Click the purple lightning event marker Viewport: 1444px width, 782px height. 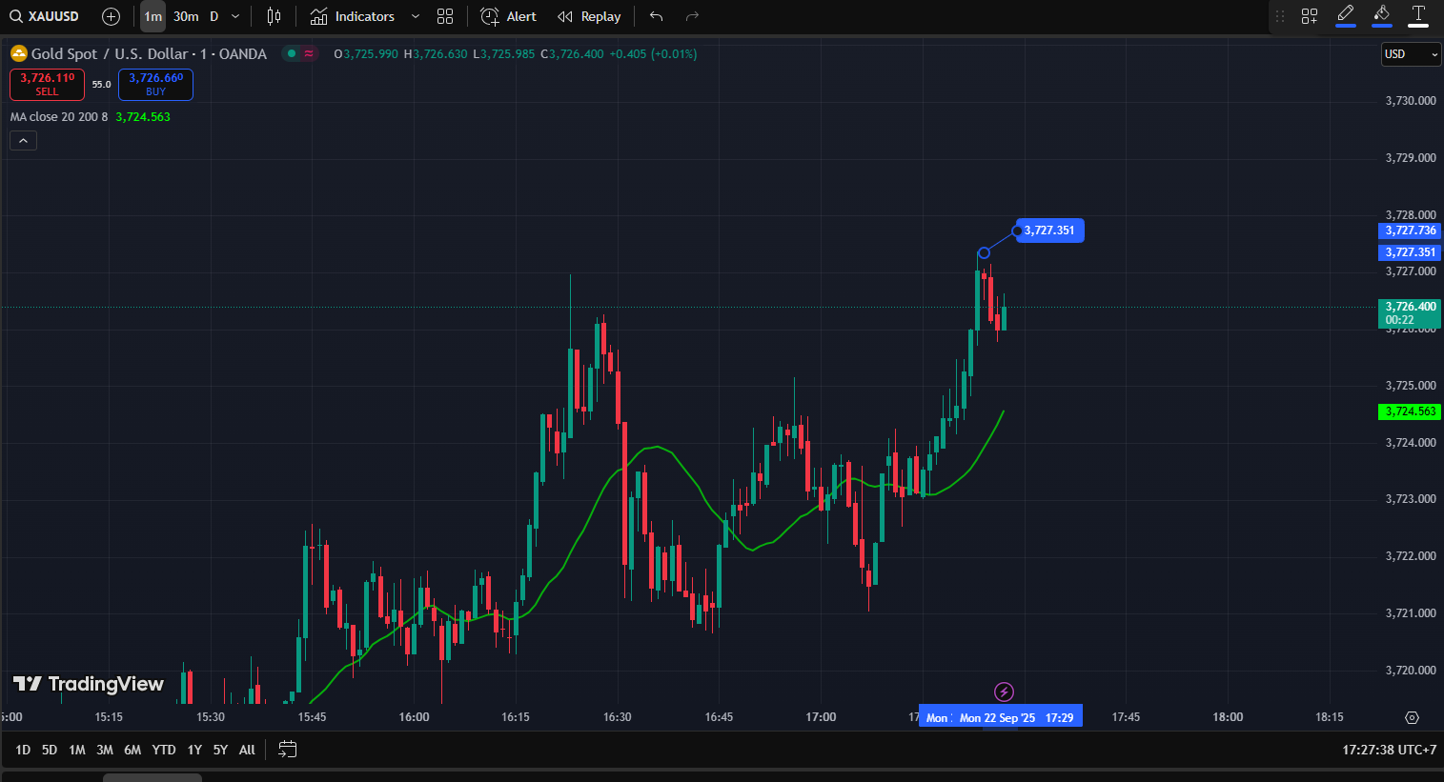pyautogui.click(x=1004, y=692)
